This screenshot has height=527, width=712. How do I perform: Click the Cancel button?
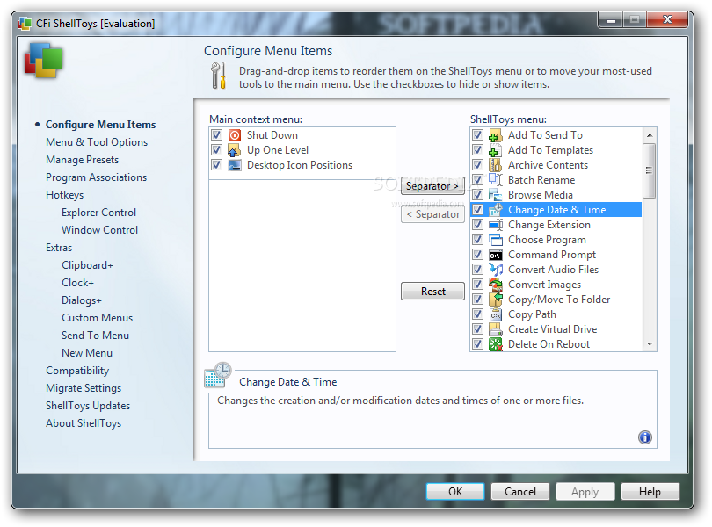pos(520,492)
